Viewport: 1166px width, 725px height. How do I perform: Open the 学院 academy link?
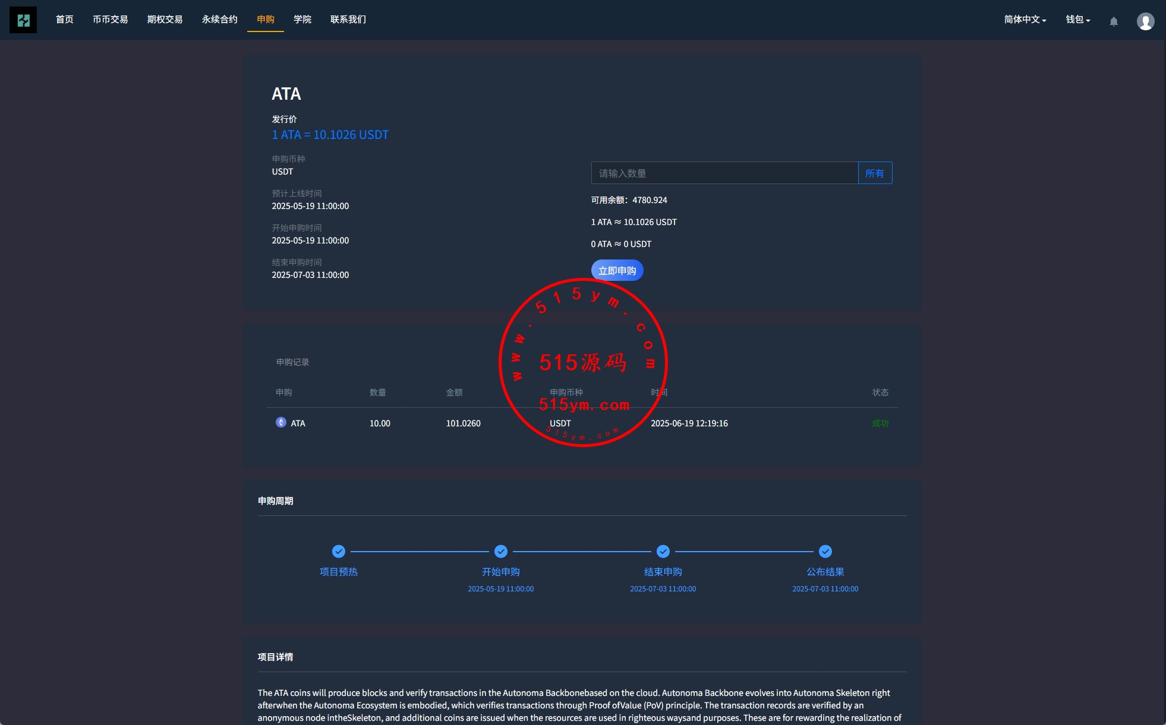(x=302, y=20)
